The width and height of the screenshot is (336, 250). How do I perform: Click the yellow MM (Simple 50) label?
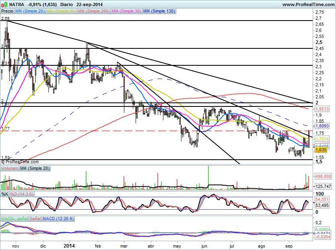(61, 11)
